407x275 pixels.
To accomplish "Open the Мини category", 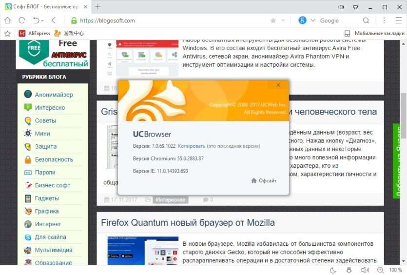I will pos(42,134).
